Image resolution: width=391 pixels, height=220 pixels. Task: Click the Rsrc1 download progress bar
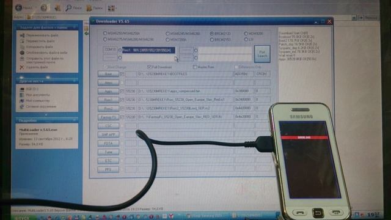pos(148,50)
